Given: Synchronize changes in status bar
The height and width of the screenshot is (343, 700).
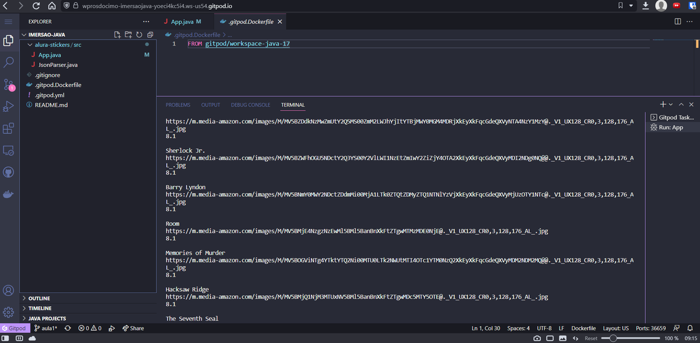Looking at the screenshot, I should pyautogui.click(x=68, y=328).
